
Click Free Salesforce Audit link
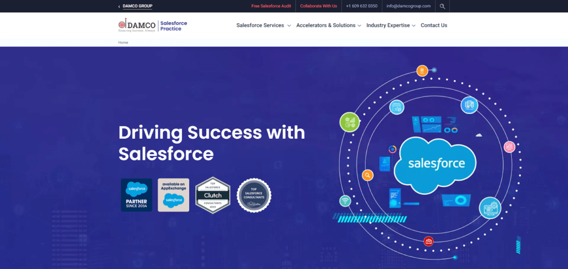271,6
